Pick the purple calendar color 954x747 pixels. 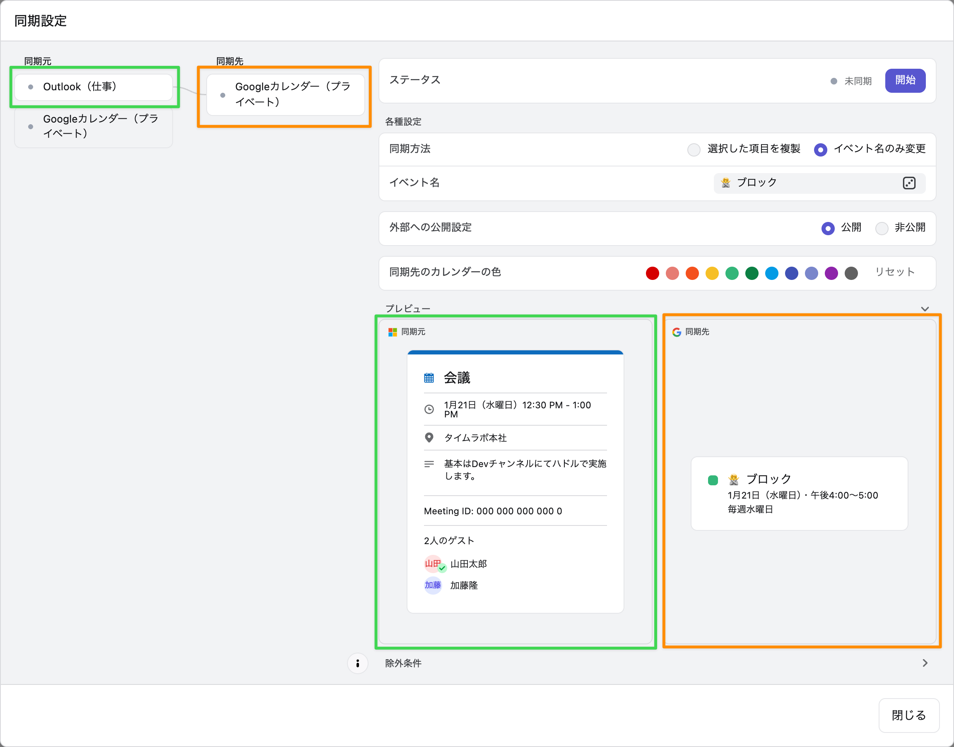(831, 273)
